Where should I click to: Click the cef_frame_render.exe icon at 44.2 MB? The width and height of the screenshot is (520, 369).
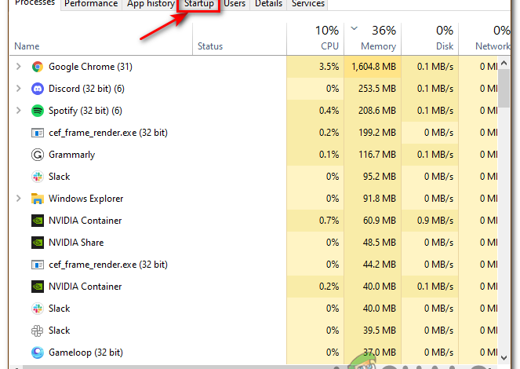click(x=38, y=265)
